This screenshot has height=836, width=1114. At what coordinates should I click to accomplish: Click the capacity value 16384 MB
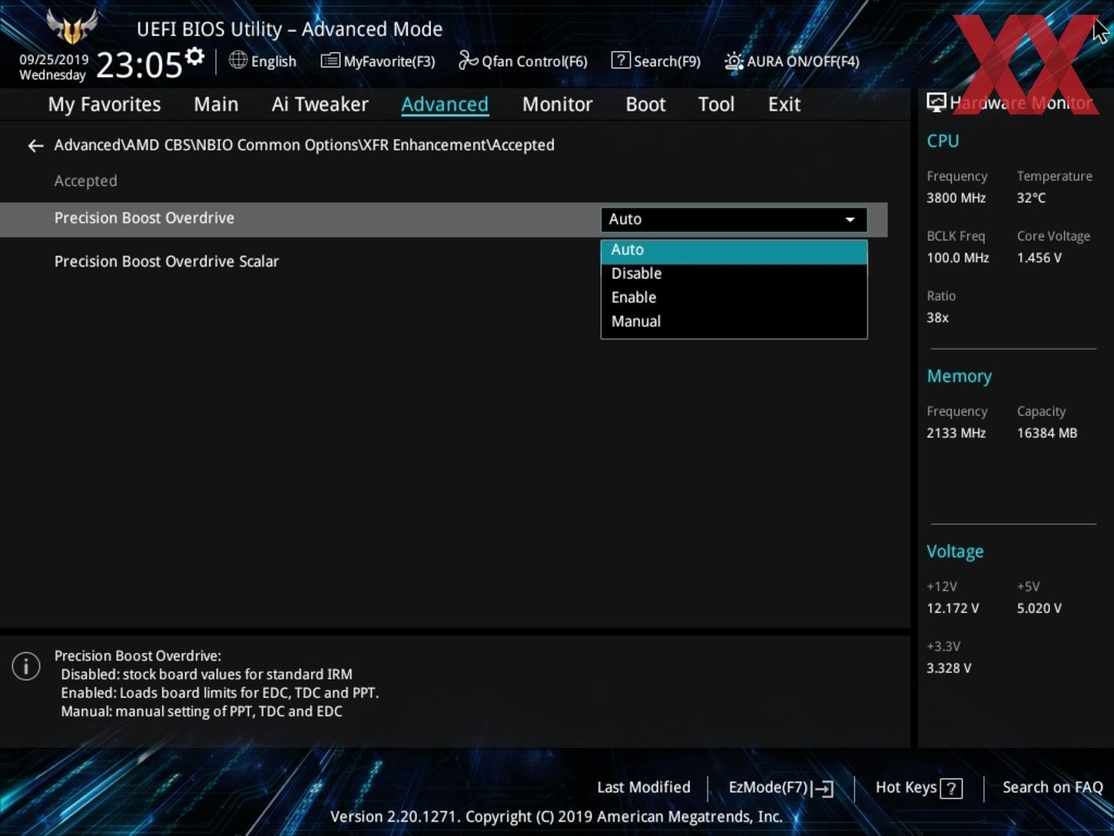coord(1047,433)
